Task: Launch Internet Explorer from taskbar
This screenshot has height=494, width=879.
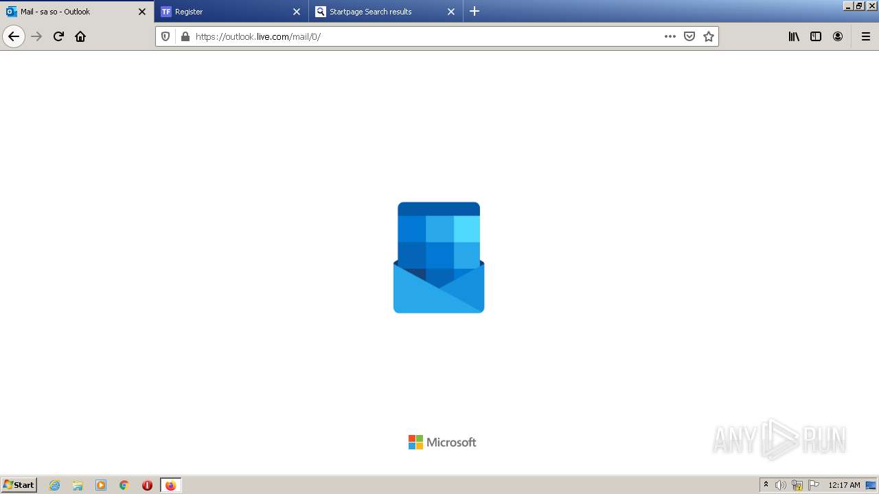Action: [x=55, y=485]
